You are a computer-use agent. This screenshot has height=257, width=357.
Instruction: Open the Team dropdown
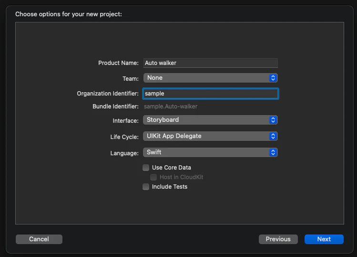[x=210, y=78]
